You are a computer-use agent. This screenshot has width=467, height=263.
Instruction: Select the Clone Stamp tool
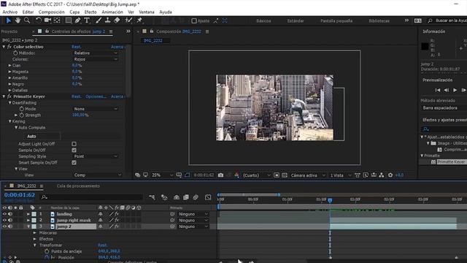point(107,20)
